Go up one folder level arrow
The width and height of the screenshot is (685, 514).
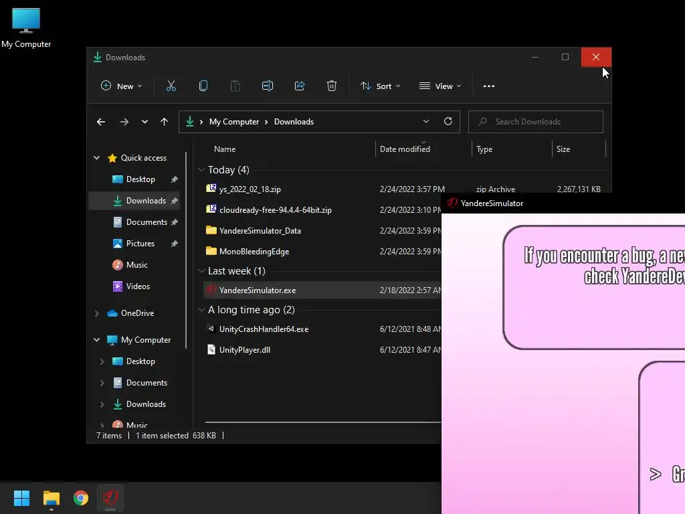164,122
